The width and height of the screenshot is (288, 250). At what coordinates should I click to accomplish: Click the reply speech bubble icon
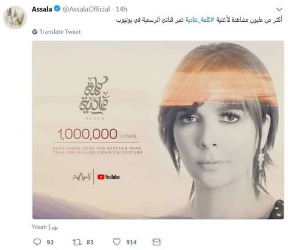37,242
